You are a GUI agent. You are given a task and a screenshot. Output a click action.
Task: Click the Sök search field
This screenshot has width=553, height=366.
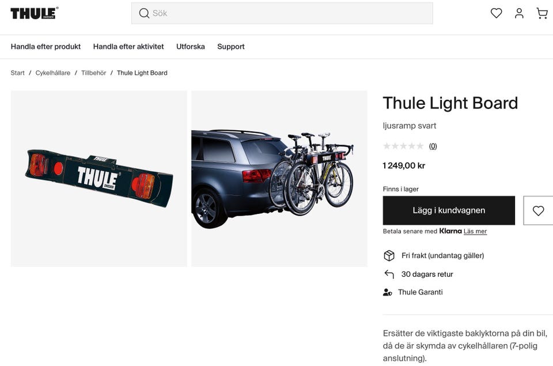[282, 13]
